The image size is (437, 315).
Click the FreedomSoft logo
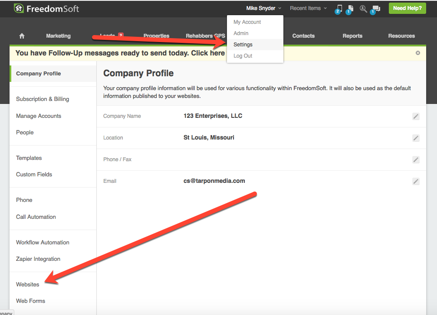pyautogui.click(x=46, y=8)
